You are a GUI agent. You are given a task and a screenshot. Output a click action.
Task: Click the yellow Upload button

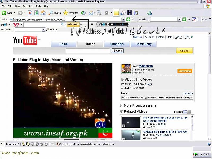184,51
